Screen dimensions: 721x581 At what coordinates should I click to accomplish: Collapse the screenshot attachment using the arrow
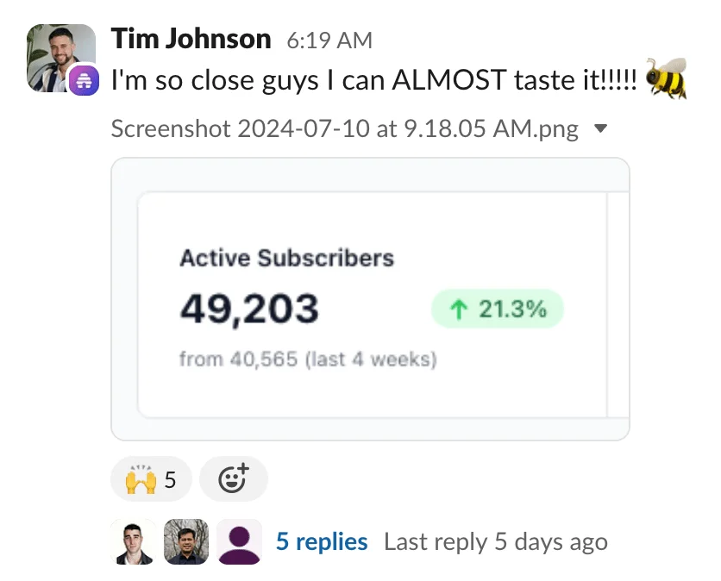click(601, 129)
